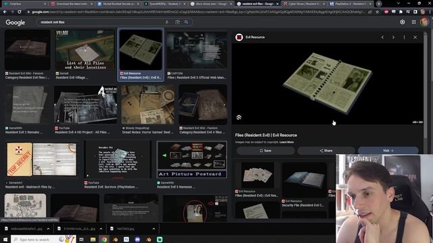The image size is (433, 243).
Task: Open Task View on taskbar
Action: pos(81,240)
